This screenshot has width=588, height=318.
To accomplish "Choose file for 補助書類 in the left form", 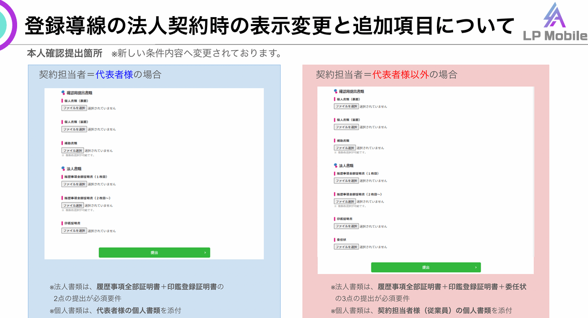I will pos(73,151).
